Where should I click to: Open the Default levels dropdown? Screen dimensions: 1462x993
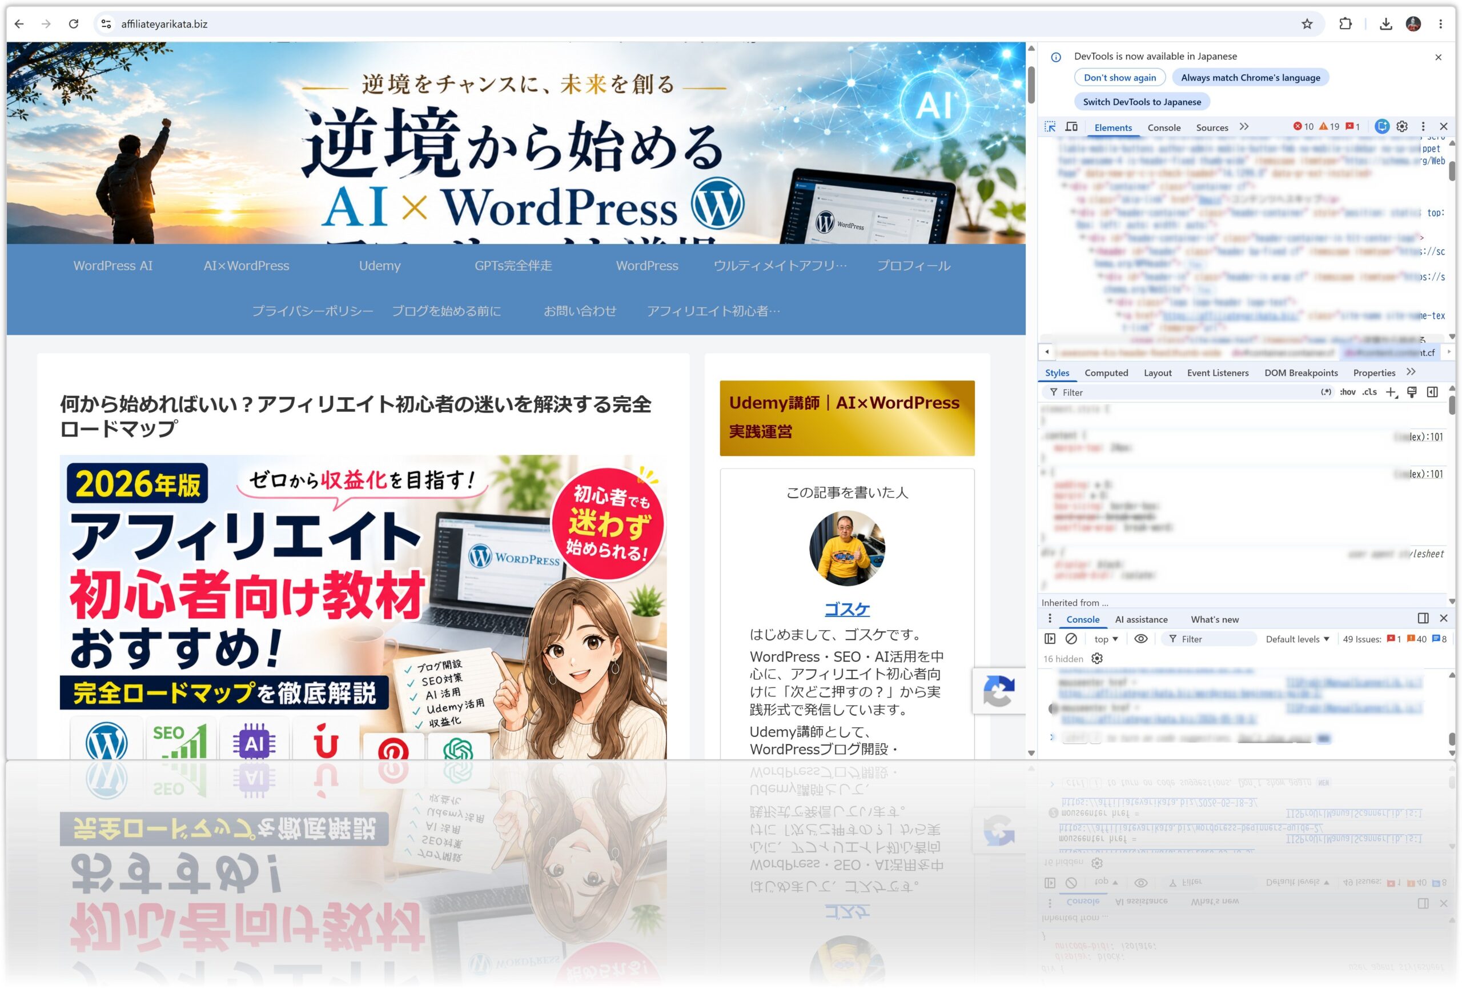pos(1297,639)
